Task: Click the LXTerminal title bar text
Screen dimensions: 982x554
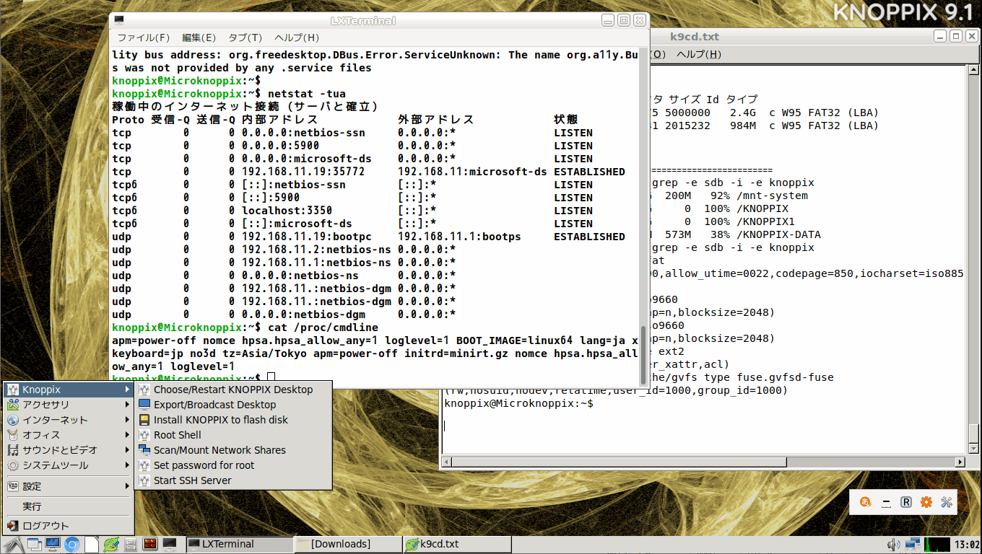Action: tap(362, 21)
